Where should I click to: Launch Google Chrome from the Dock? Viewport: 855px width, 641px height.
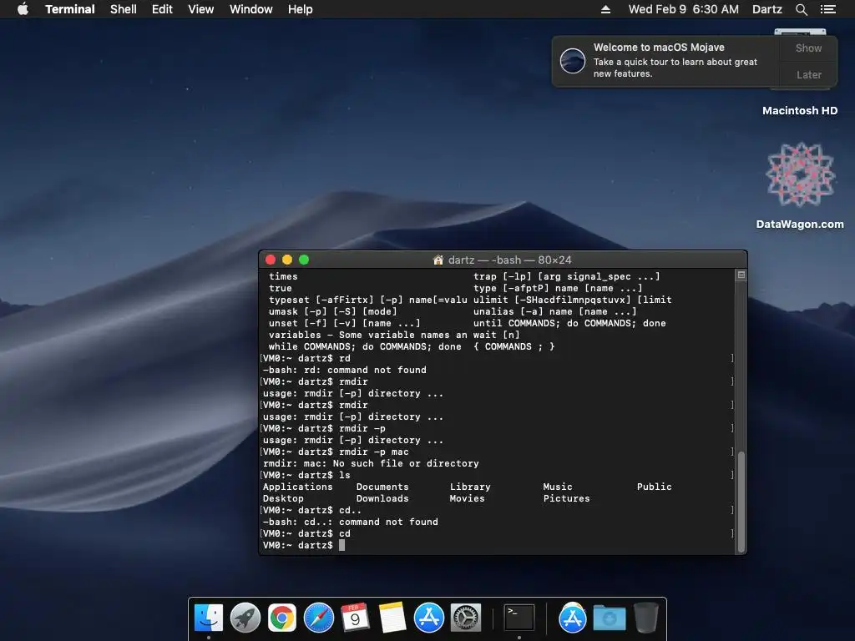tap(282, 618)
